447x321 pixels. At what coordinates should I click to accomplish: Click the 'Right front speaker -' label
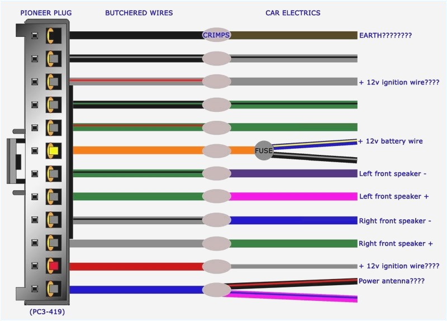tap(395, 220)
